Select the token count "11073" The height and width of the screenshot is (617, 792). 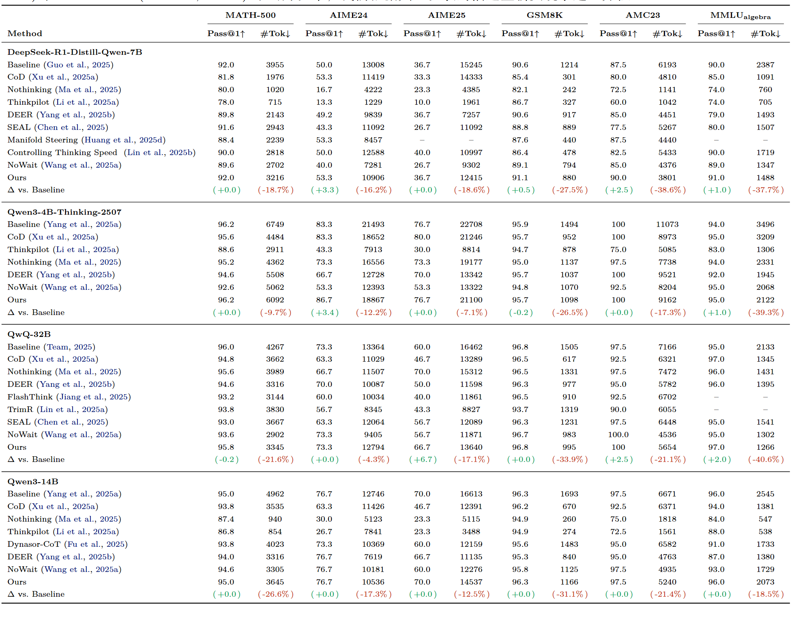pos(667,224)
